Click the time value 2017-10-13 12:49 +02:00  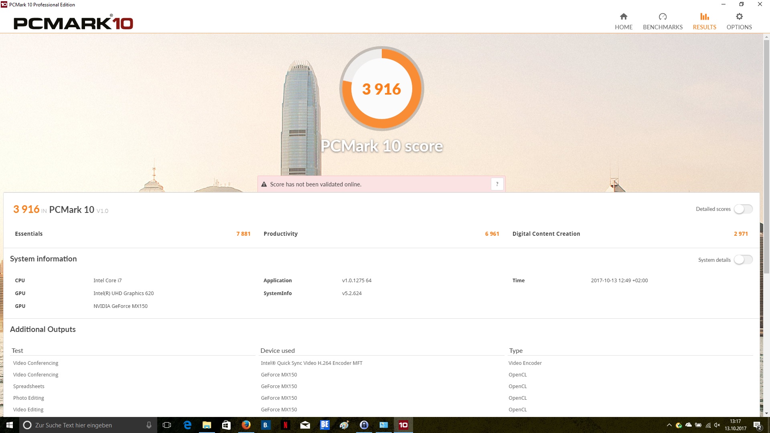619,281
